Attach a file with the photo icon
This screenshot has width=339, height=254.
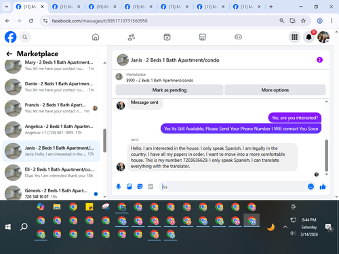[x=129, y=186]
